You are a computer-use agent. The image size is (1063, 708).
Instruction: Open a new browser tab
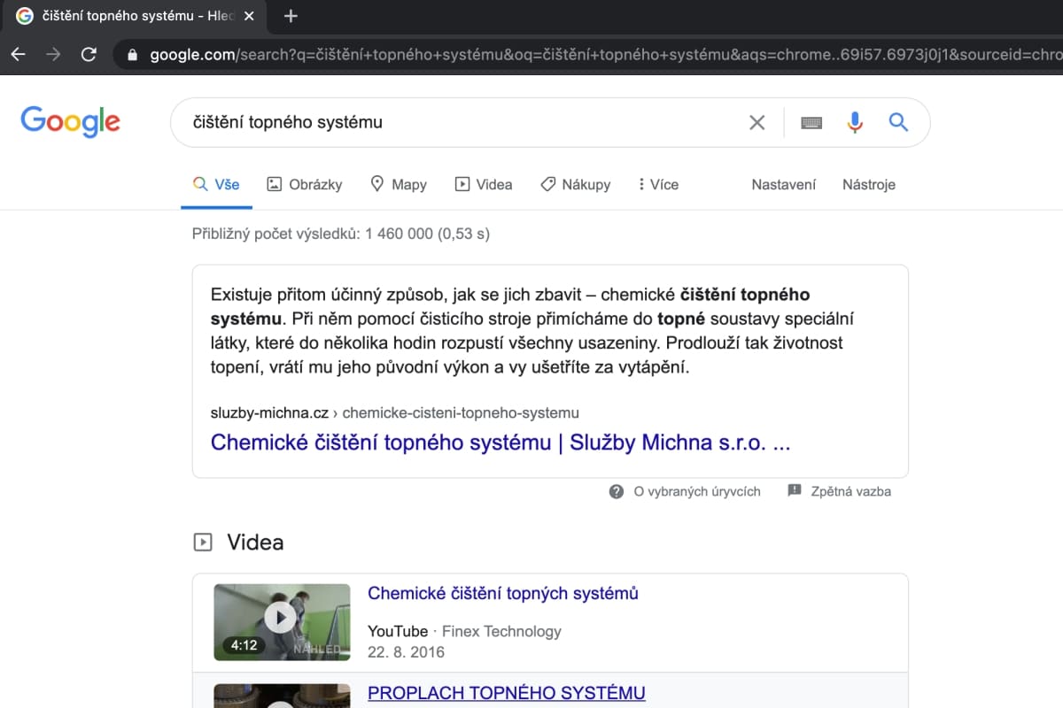[x=291, y=16]
